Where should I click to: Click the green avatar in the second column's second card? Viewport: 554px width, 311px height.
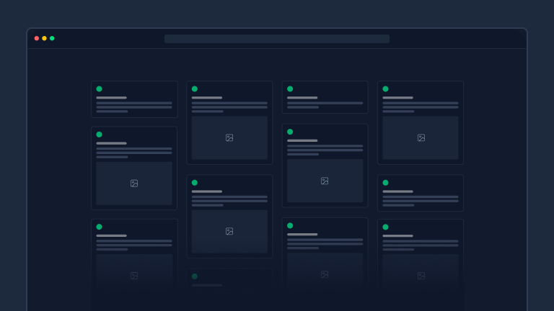pos(195,183)
